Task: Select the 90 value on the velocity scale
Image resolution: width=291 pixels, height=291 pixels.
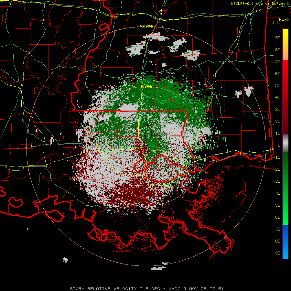Action: (x=278, y=38)
